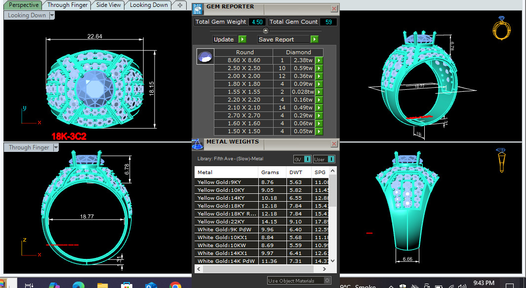The width and height of the screenshot is (526, 288).
Task: Click the Grams column header
Action: click(x=273, y=172)
